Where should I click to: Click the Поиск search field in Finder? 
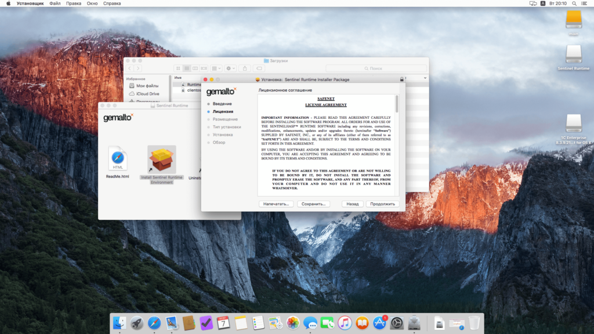[x=376, y=68]
